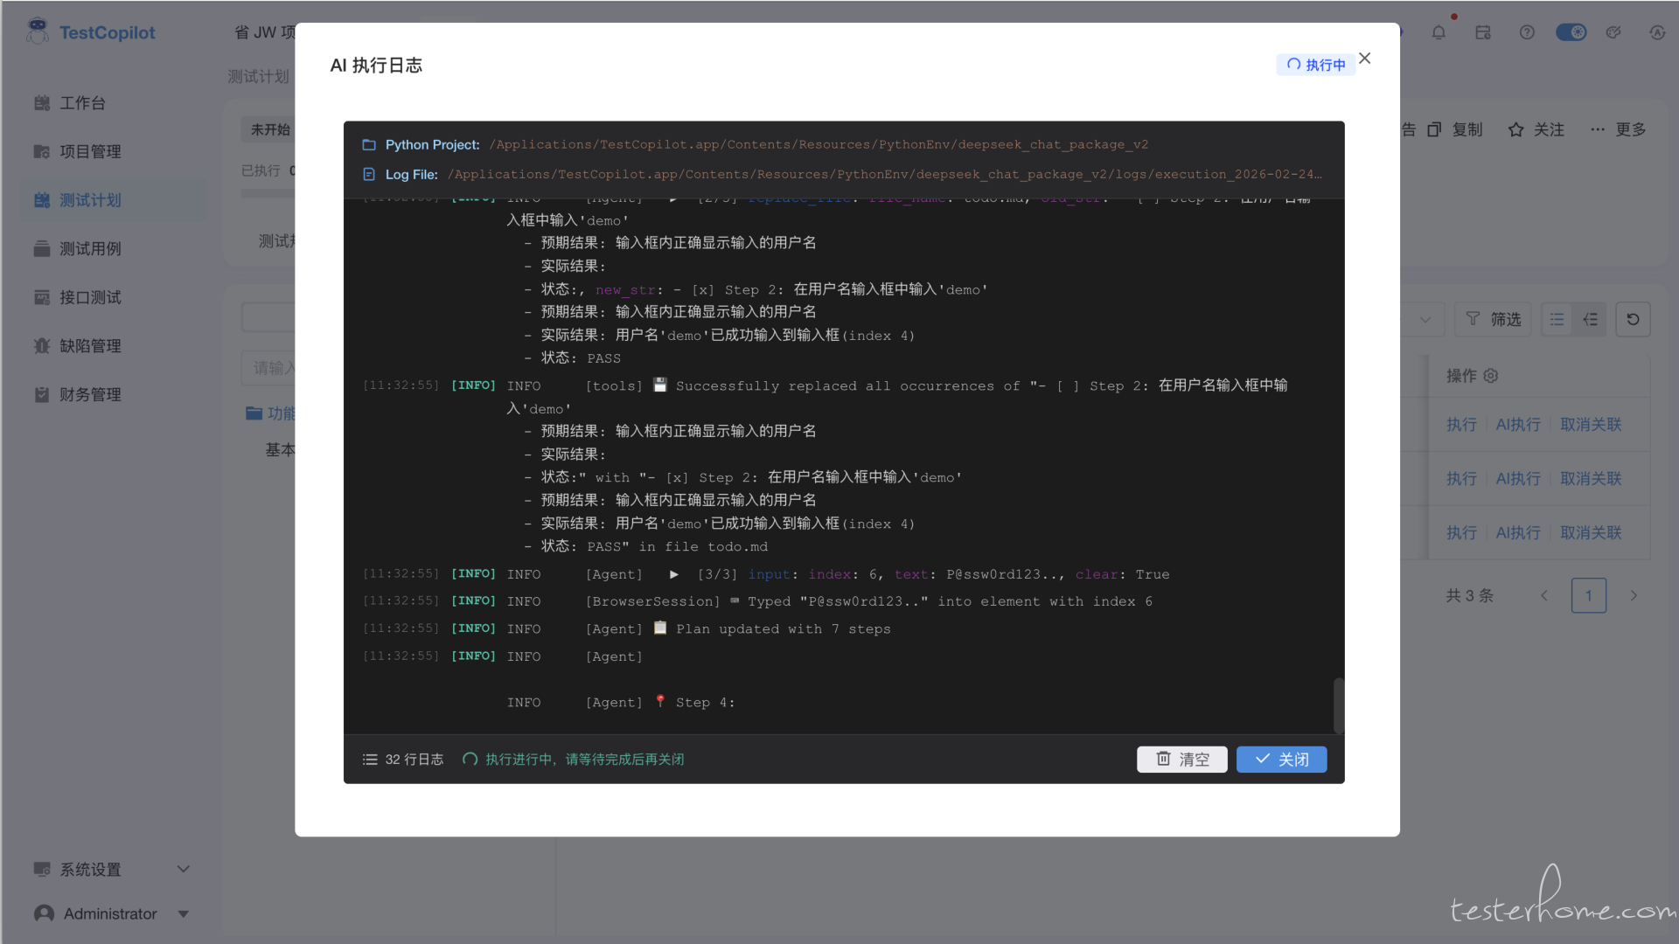Go to 接口测试 in sidebar

[x=89, y=297]
